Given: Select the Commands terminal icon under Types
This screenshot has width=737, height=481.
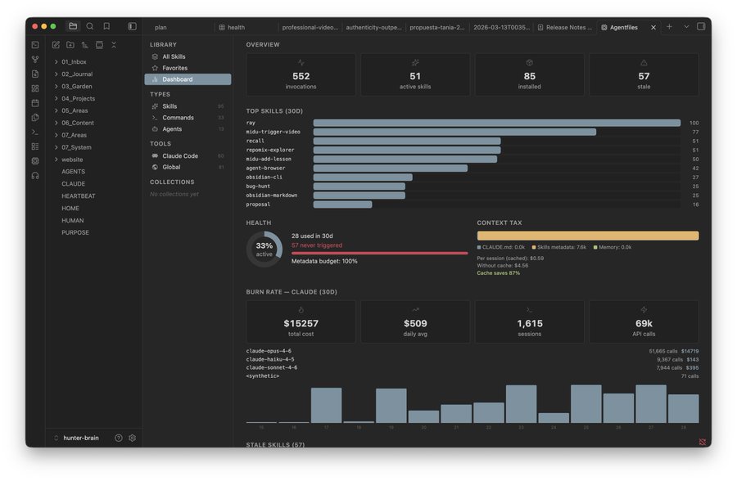Looking at the screenshot, I should click(154, 118).
